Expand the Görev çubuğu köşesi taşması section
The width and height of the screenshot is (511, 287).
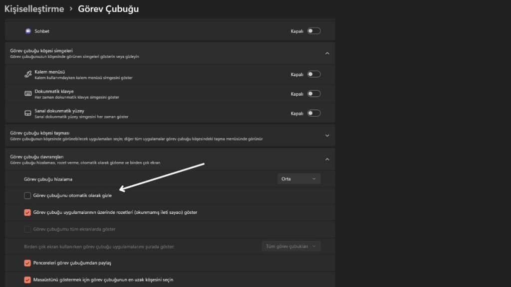[327, 135]
